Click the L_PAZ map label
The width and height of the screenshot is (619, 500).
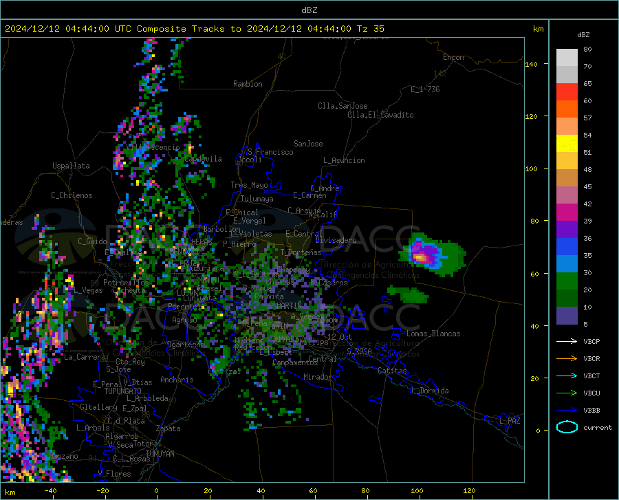(510, 421)
